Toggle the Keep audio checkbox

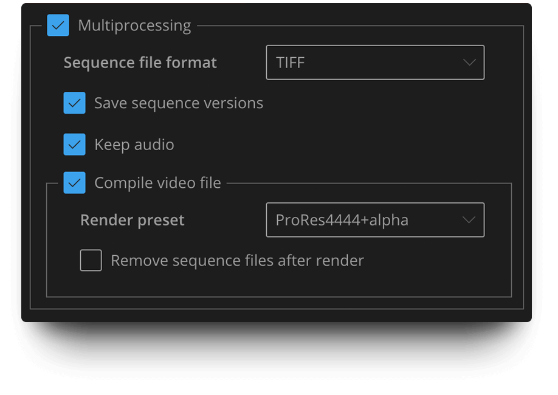point(74,144)
